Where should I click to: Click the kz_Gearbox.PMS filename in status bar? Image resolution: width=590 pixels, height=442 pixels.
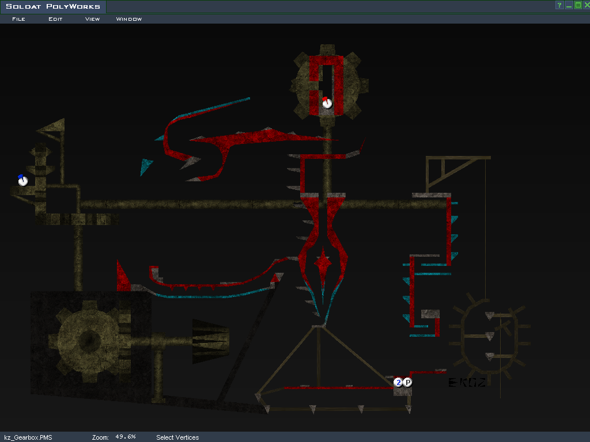pyautogui.click(x=28, y=437)
